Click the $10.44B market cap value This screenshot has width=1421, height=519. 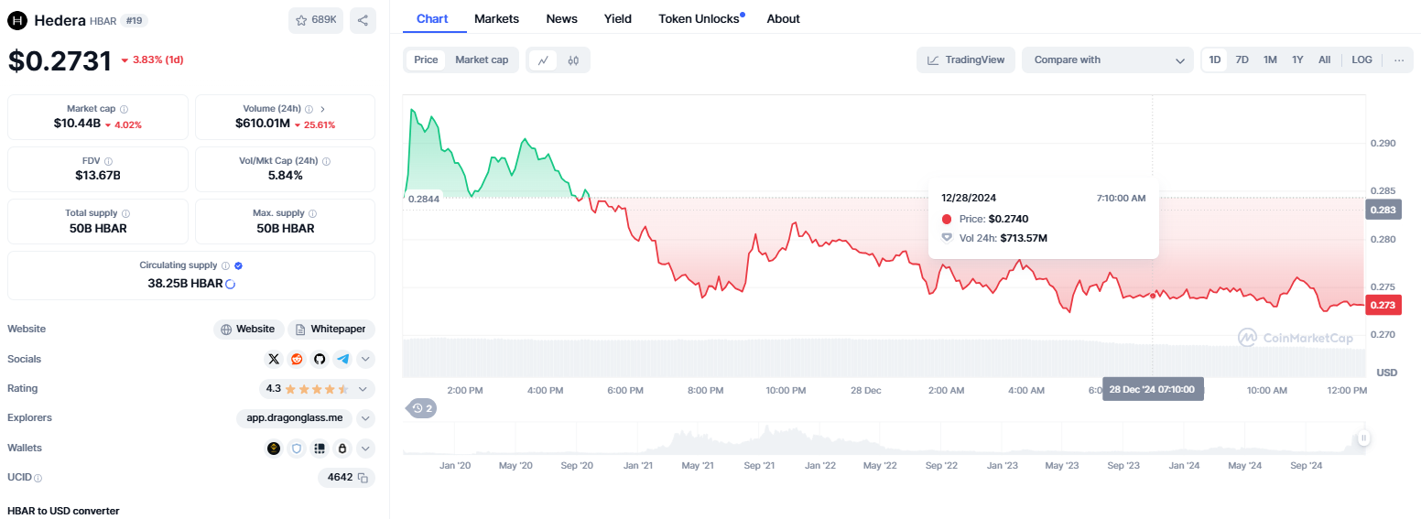click(77, 124)
